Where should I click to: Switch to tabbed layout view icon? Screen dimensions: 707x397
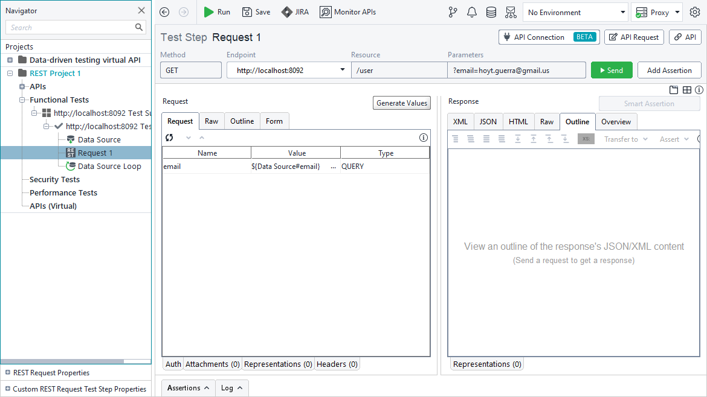[x=674, y=90]
